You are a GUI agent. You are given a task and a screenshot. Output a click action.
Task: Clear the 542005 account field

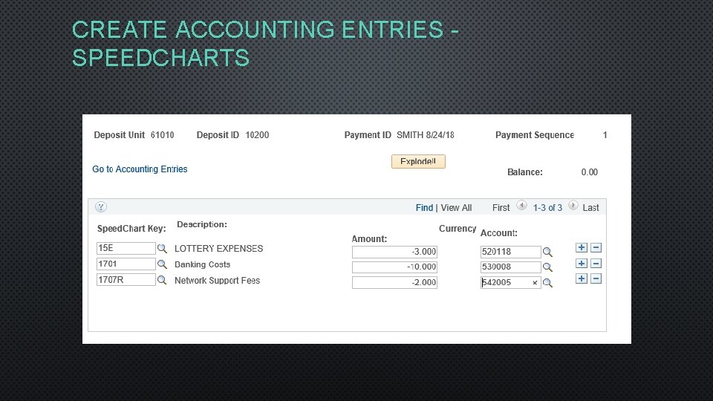pyautogui.click(x=535, y=283)
